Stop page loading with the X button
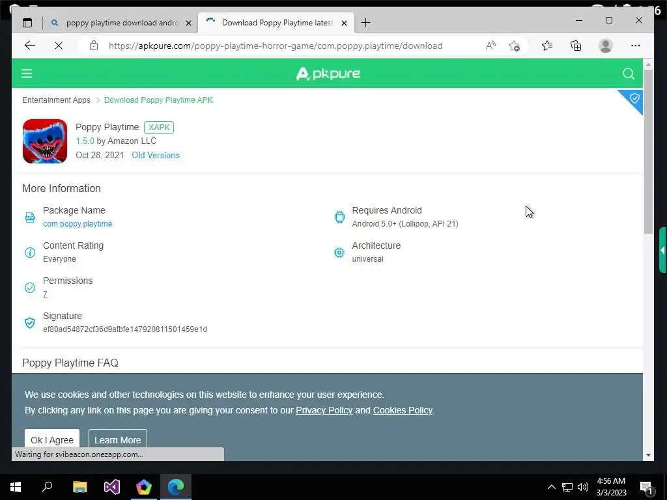 coord(59,46)
